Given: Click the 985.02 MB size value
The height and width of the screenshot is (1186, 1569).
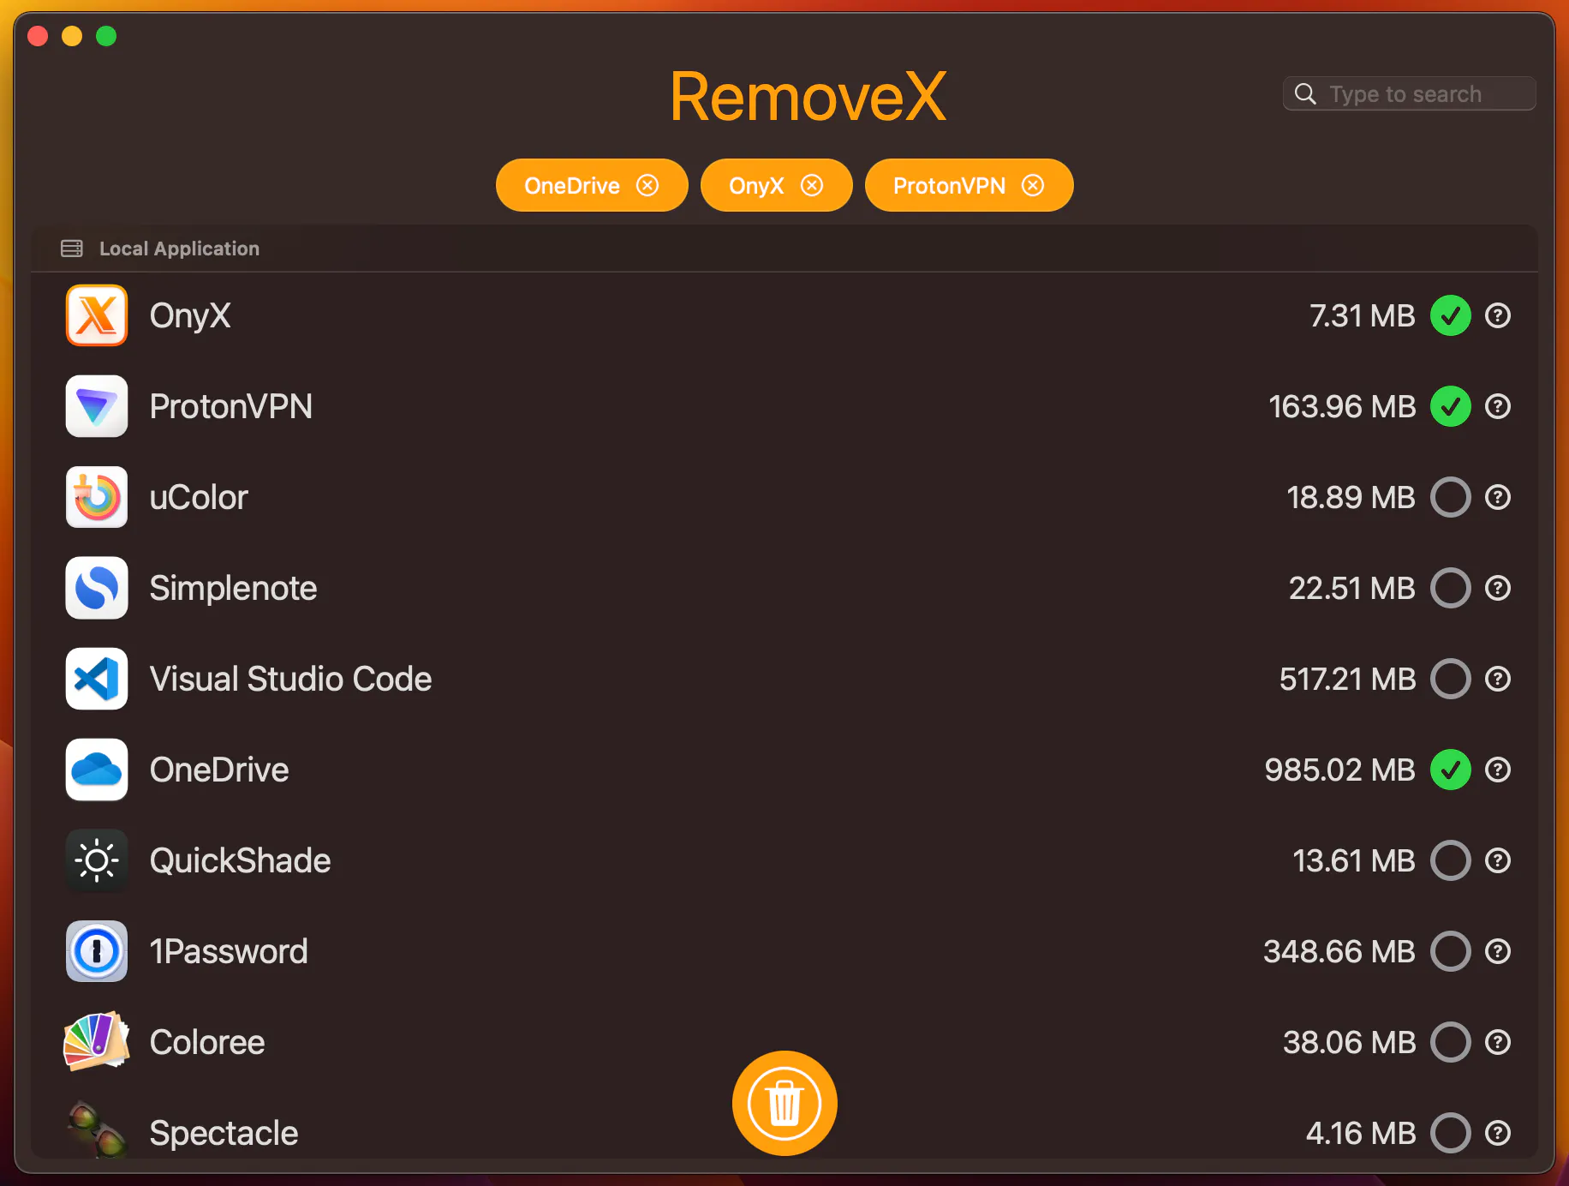Looking at the screenshot, I should (x=1339, y=770).
